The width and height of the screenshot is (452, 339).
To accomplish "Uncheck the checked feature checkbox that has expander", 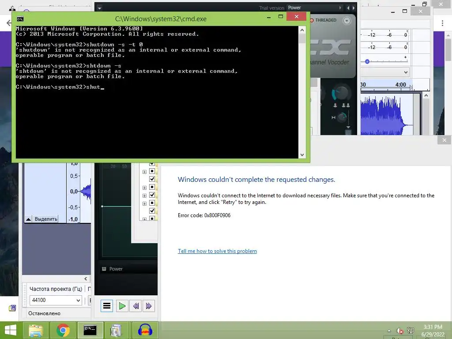I will [152, 195].
